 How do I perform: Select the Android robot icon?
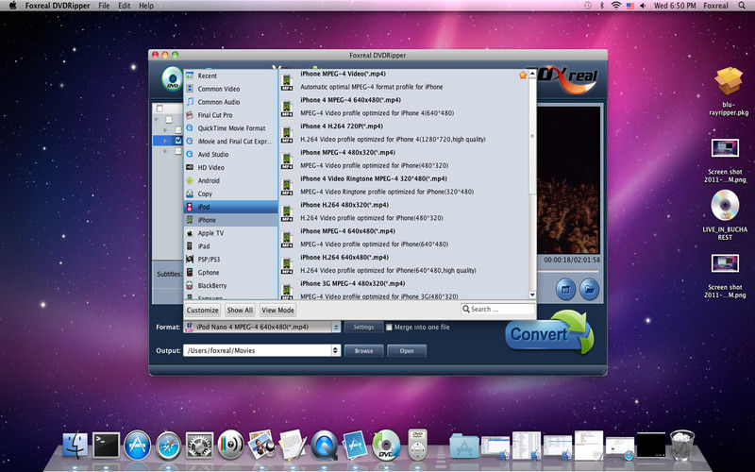point(190,180)
